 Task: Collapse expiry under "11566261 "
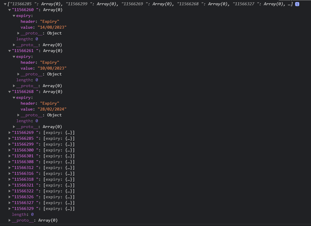pyautogui.click(x=14, y=57)
